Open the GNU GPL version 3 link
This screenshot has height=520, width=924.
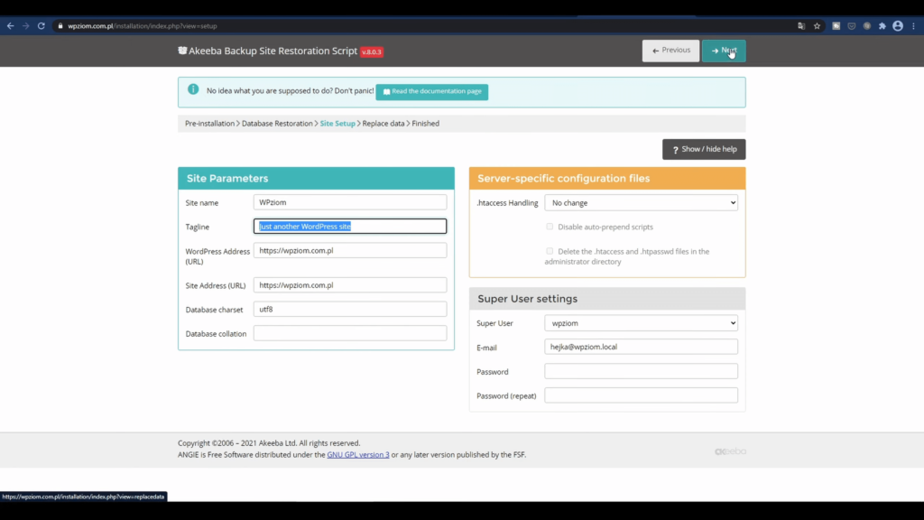pos(358,455)
